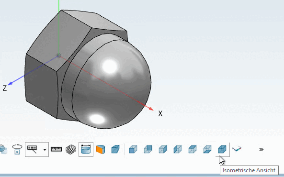This screenshot has width=284, height=177.
Task: Expand the toolbar overflow double-chevron
Action: (261, 149)
